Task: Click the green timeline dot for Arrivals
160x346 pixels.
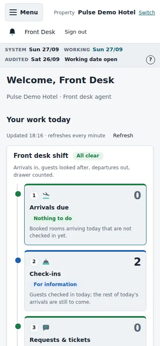Action: (x=18, y=194)
